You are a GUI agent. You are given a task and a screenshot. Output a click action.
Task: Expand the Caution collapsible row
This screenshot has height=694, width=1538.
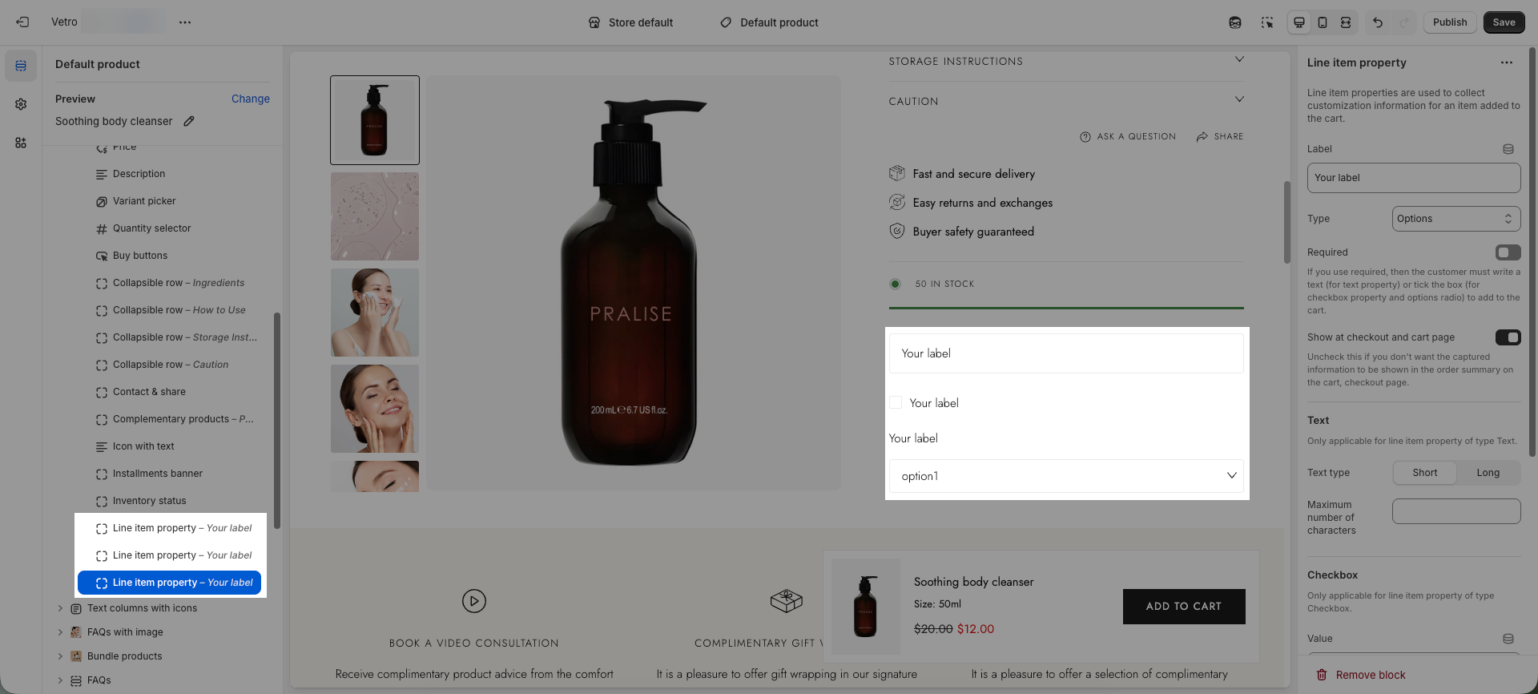click(x=1239, y=100)
